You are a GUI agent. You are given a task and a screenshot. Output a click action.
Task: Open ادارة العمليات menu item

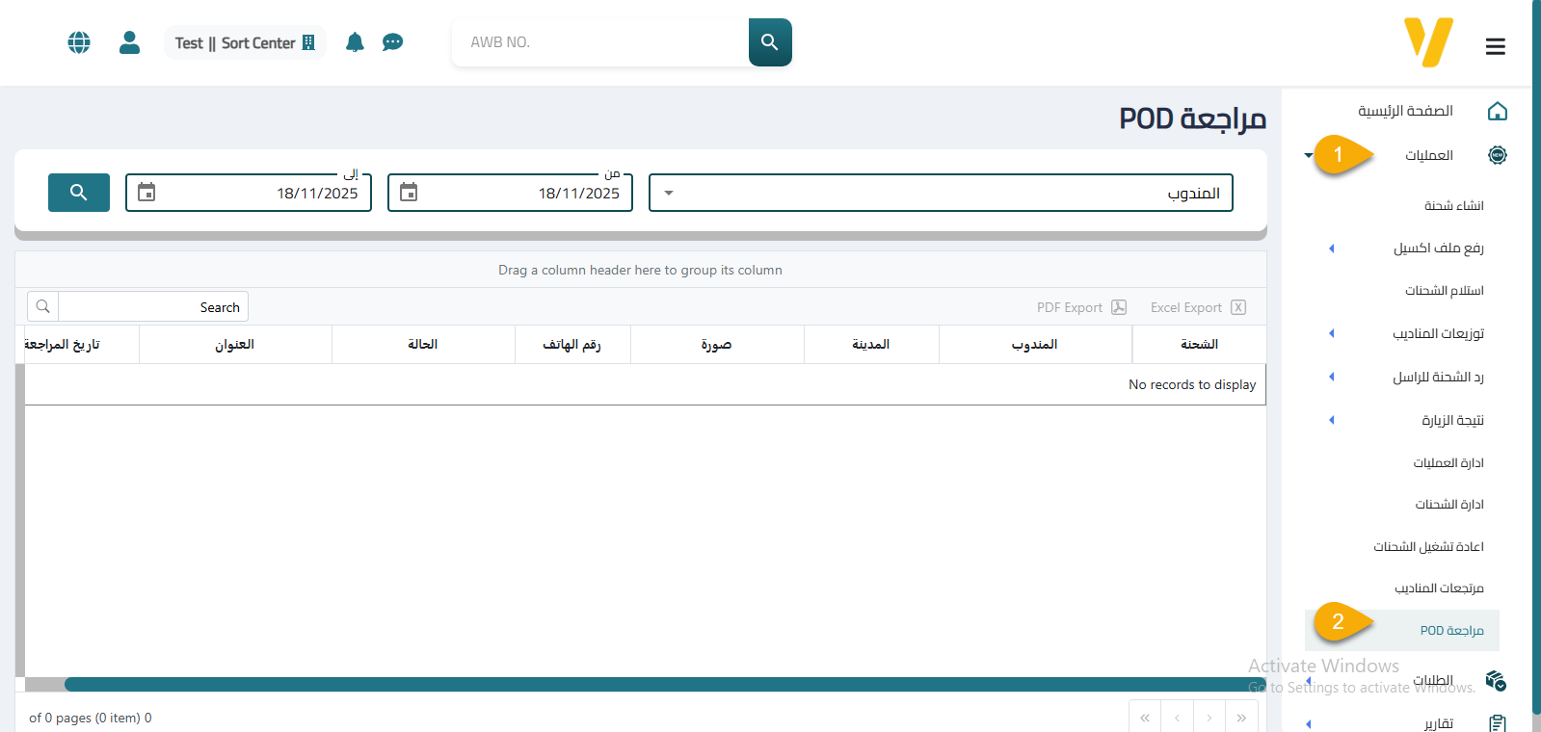1448,462
